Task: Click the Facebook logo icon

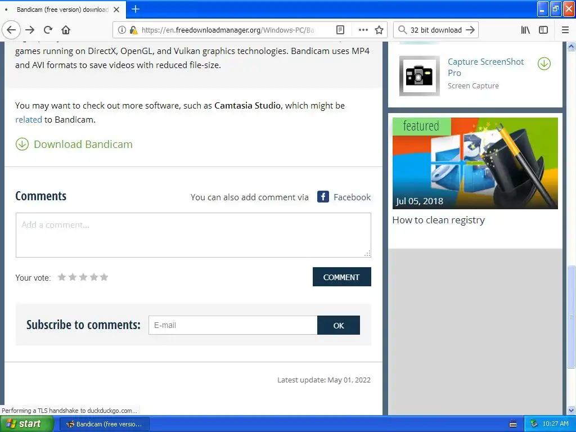Action: [323, 197]
